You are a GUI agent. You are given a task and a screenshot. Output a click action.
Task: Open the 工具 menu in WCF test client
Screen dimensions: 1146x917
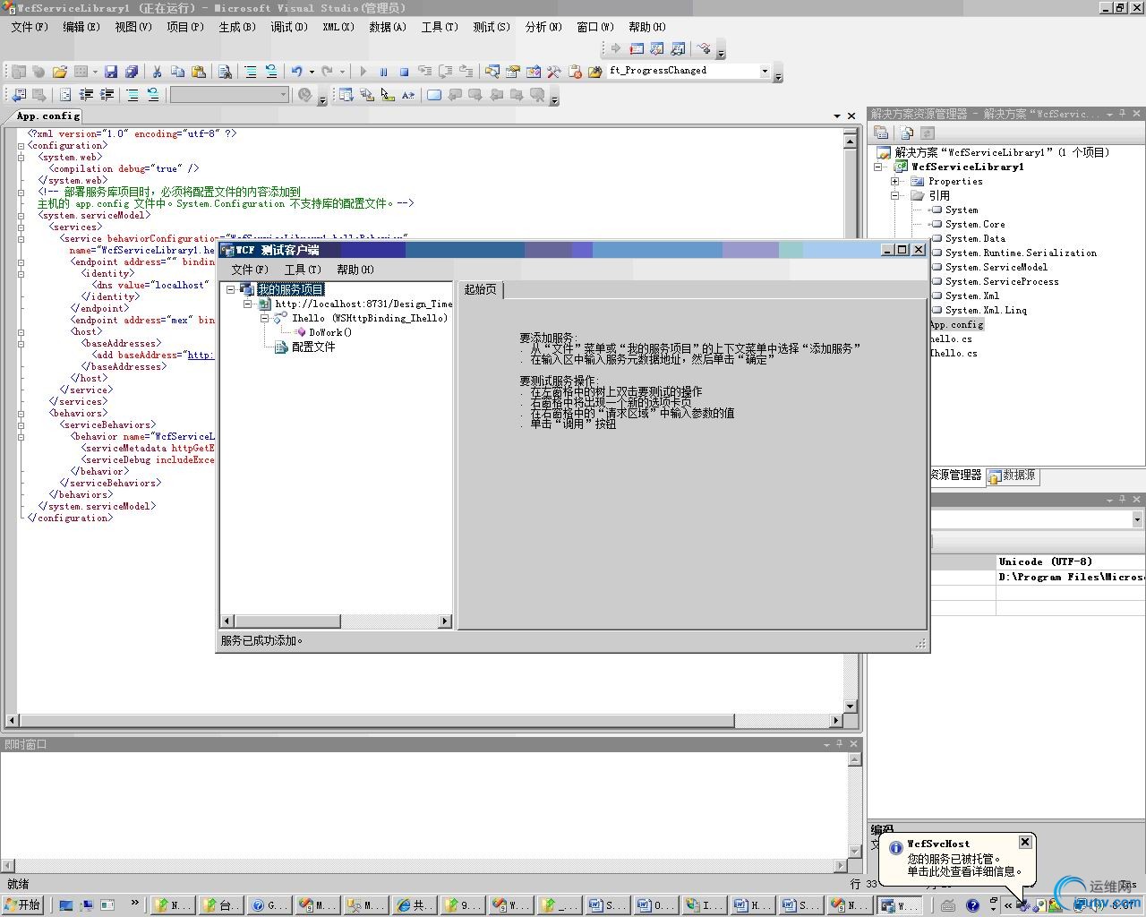click(303, 270)
